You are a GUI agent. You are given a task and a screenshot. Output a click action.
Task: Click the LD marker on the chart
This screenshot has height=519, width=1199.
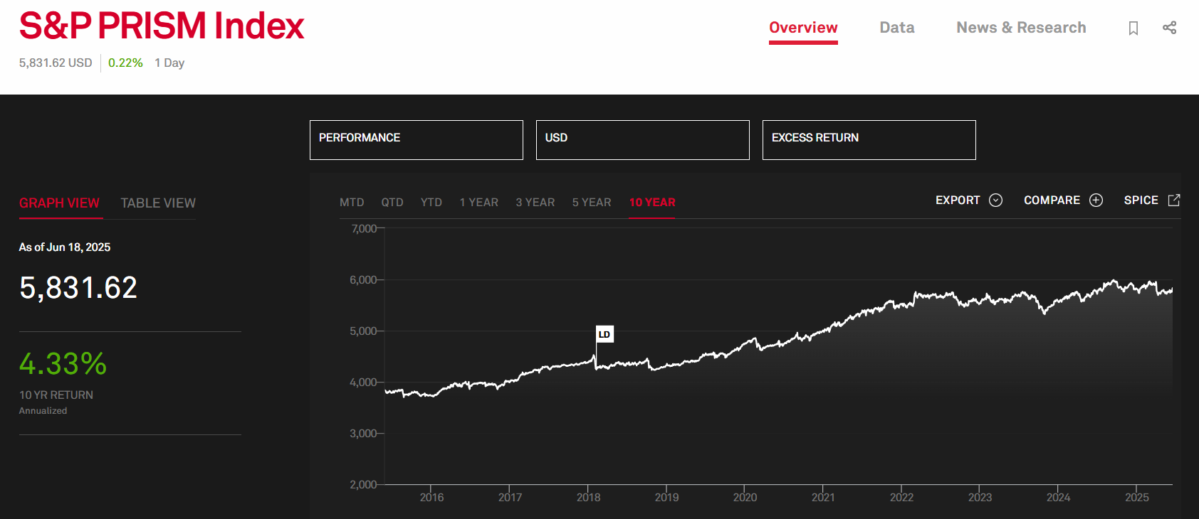point(604,334)
